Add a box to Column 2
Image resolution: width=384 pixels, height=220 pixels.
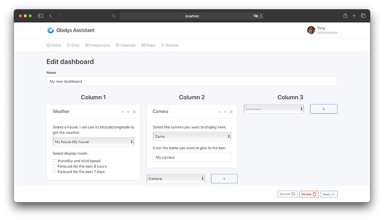224,179
